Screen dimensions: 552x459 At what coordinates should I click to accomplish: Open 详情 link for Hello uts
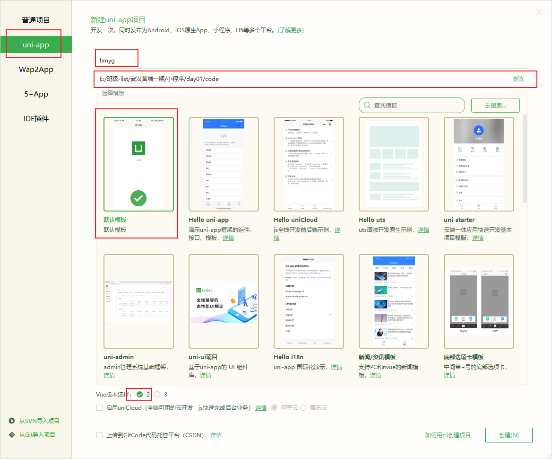(x=423, y=230)
